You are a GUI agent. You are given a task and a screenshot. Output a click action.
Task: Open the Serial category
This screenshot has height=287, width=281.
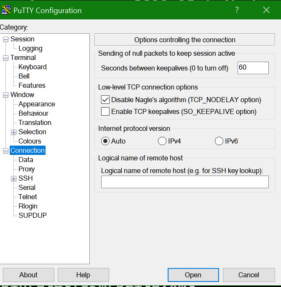(27, 188)
